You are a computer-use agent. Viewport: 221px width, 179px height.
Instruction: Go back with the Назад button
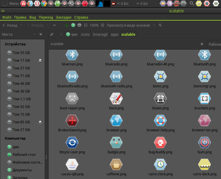pyautogui.click(x=10, y=25)
